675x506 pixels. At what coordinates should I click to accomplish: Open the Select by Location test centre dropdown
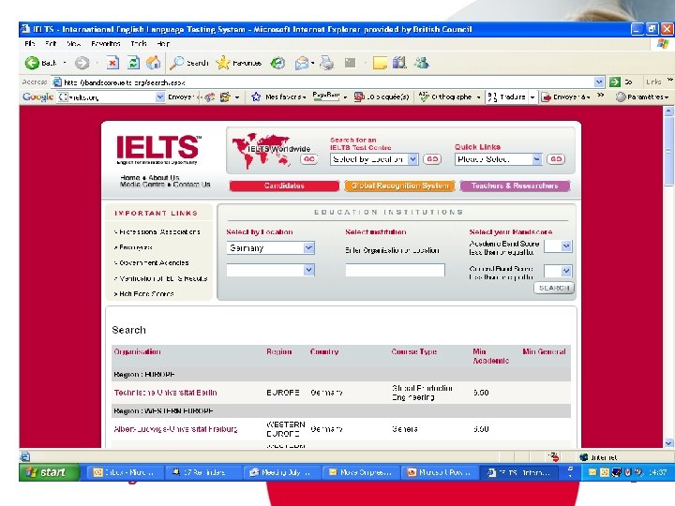(412, 159)
